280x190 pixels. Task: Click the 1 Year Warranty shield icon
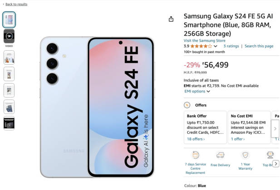click(x=245, y=155)
